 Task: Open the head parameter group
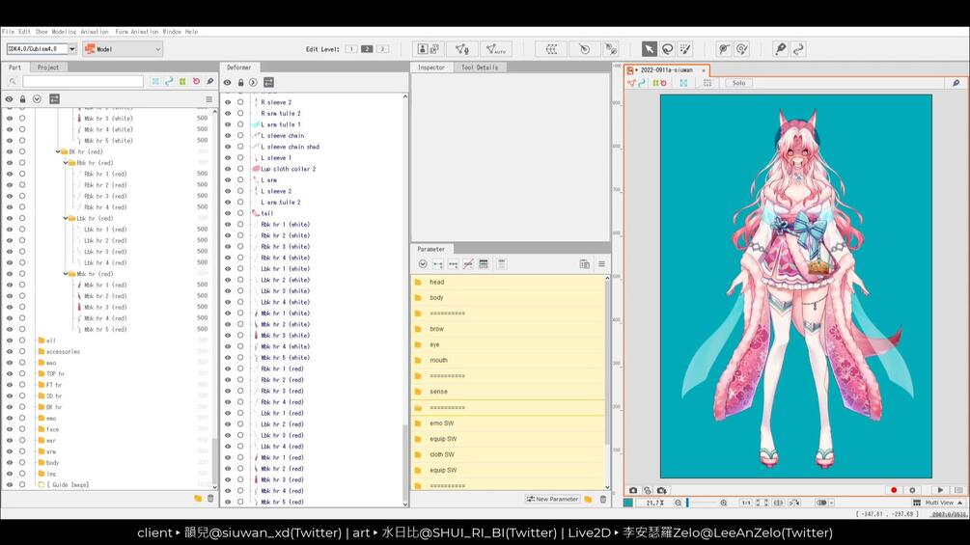(508, 282)
